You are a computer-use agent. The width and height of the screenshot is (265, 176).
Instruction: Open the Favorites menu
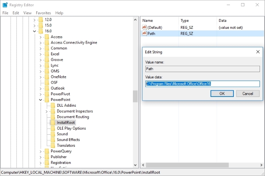(x=43, y=13)
